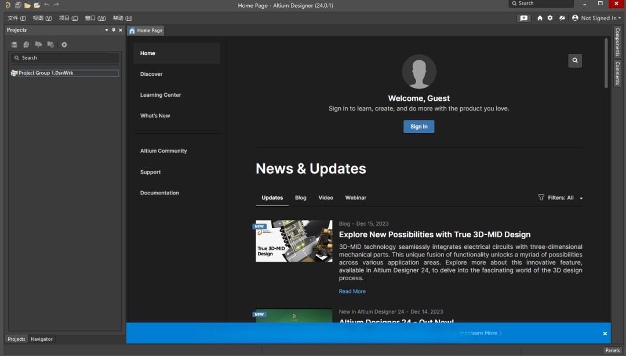The height and width of the screenshot is (356, 626).
Task: Click the save all documents icon in title bar
Action: (x=18, y=5)
